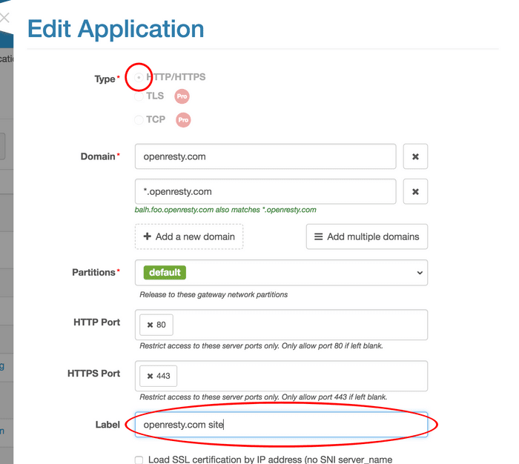Click plus icon in Add a new domain
519x464 pixels.
coord(148,236)
